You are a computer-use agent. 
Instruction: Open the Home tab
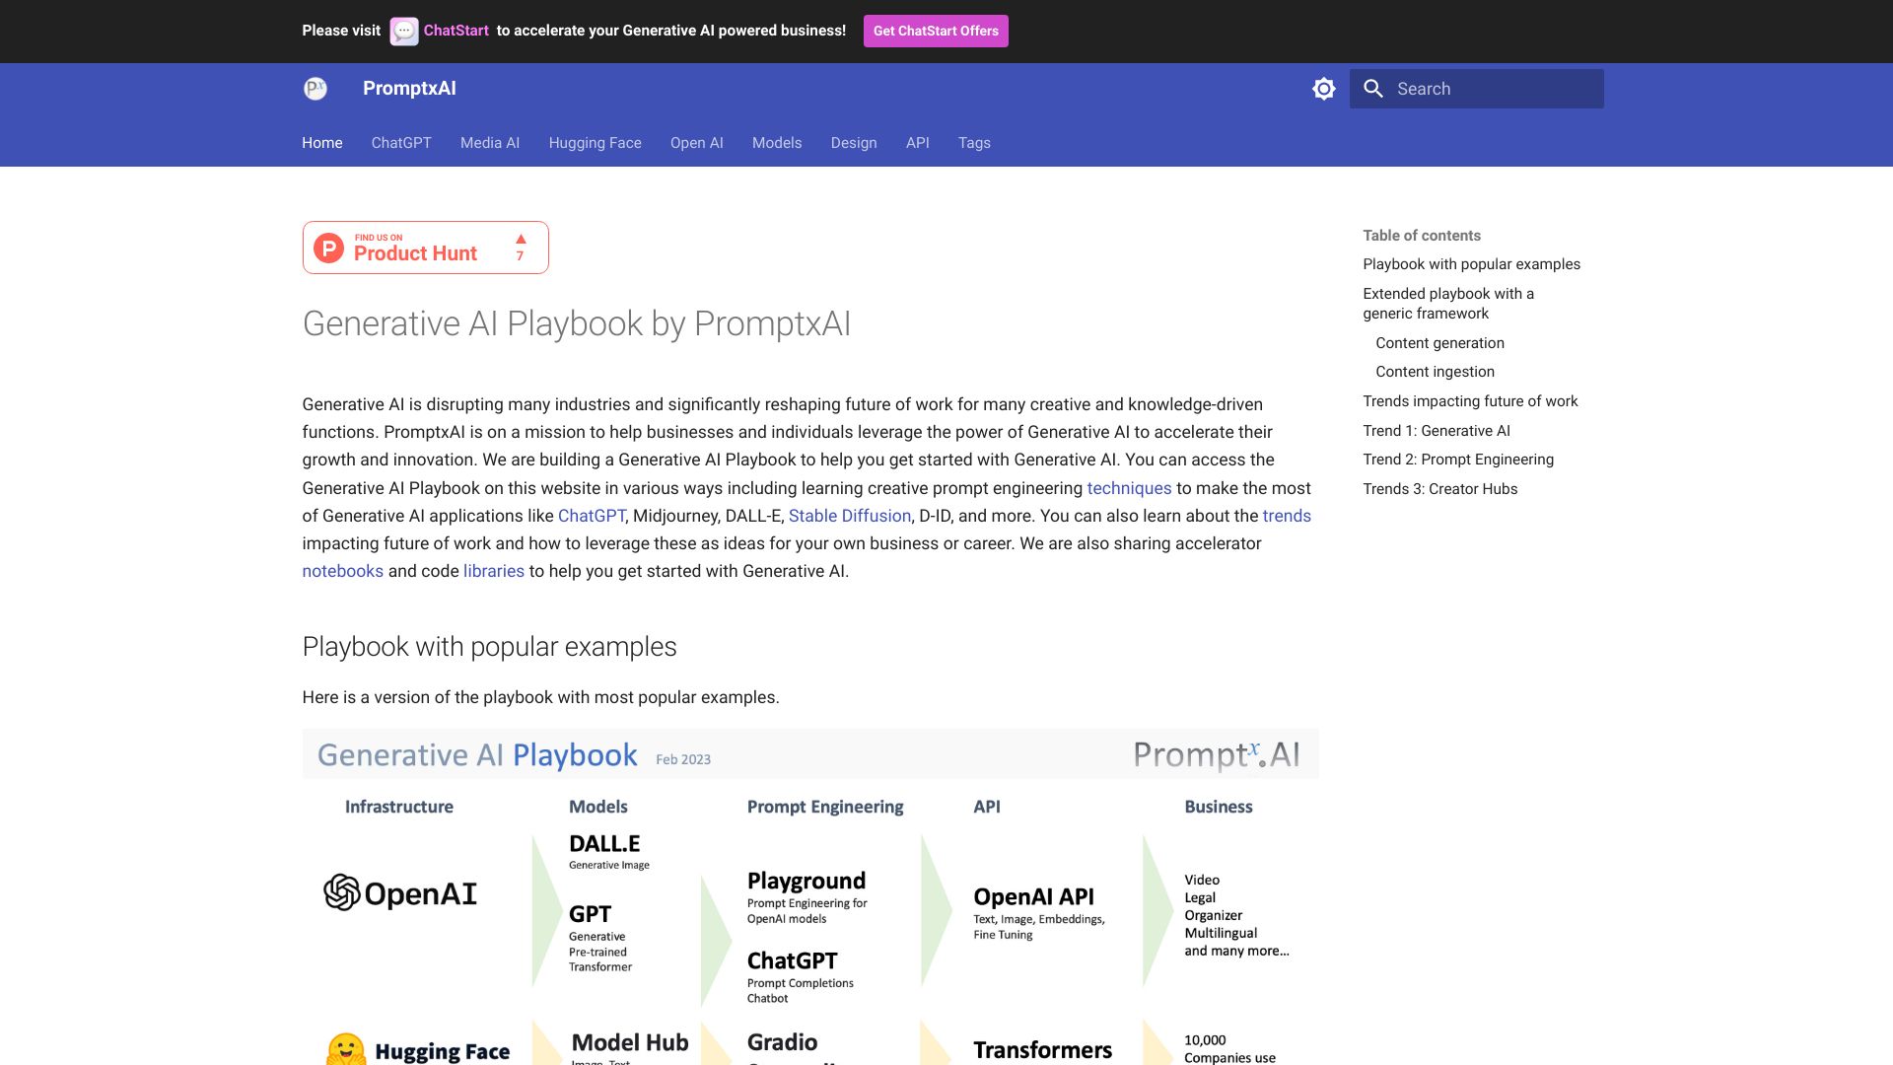(x=321, y=142)
